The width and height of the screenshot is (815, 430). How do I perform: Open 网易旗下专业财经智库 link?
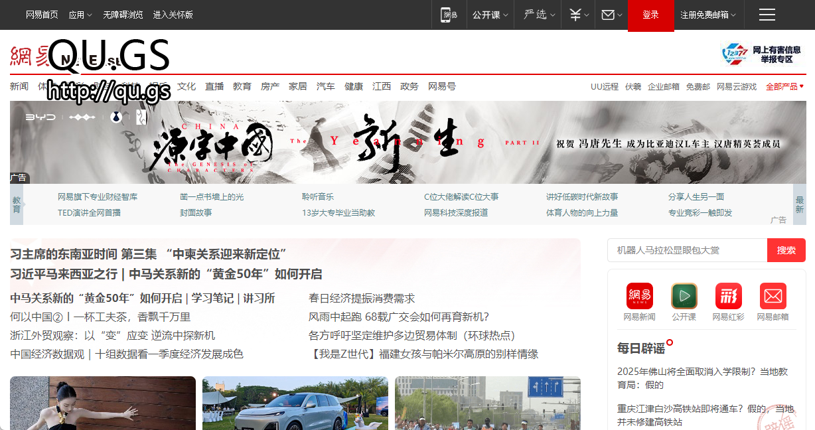pyautogui.click(x=98, y=197)
